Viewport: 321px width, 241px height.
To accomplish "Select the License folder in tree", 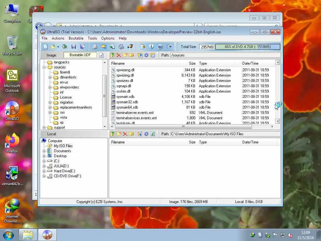I will coord(66,97).
